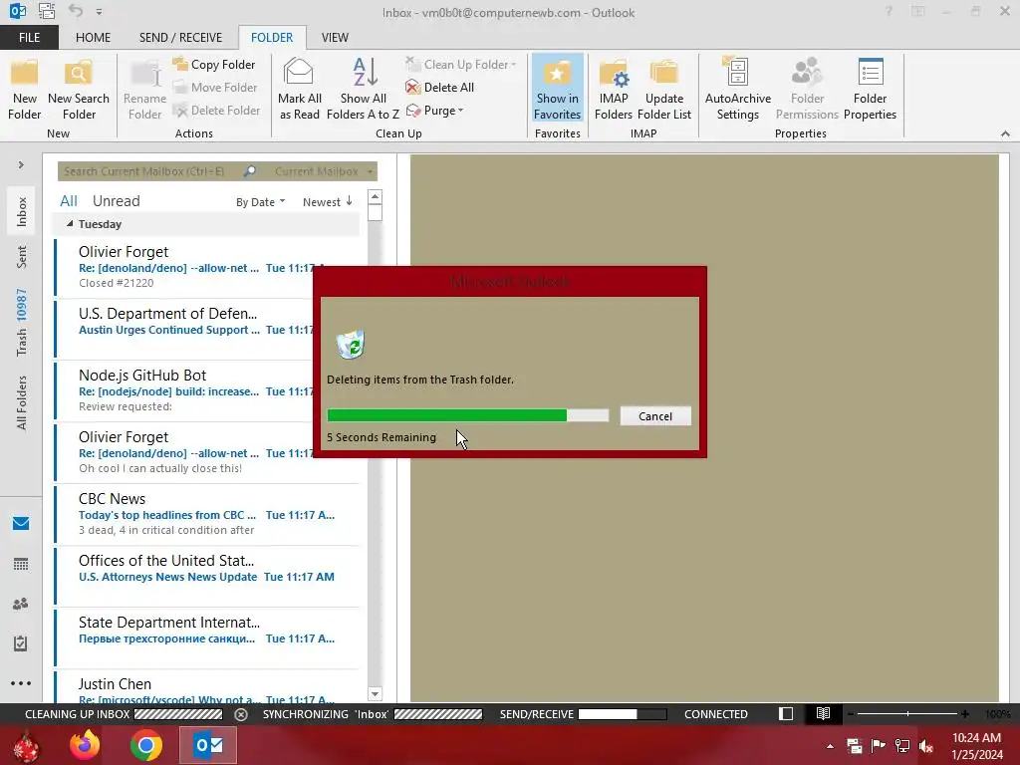
Task: Open the Purge dropdown
Action: pos(435,111)
